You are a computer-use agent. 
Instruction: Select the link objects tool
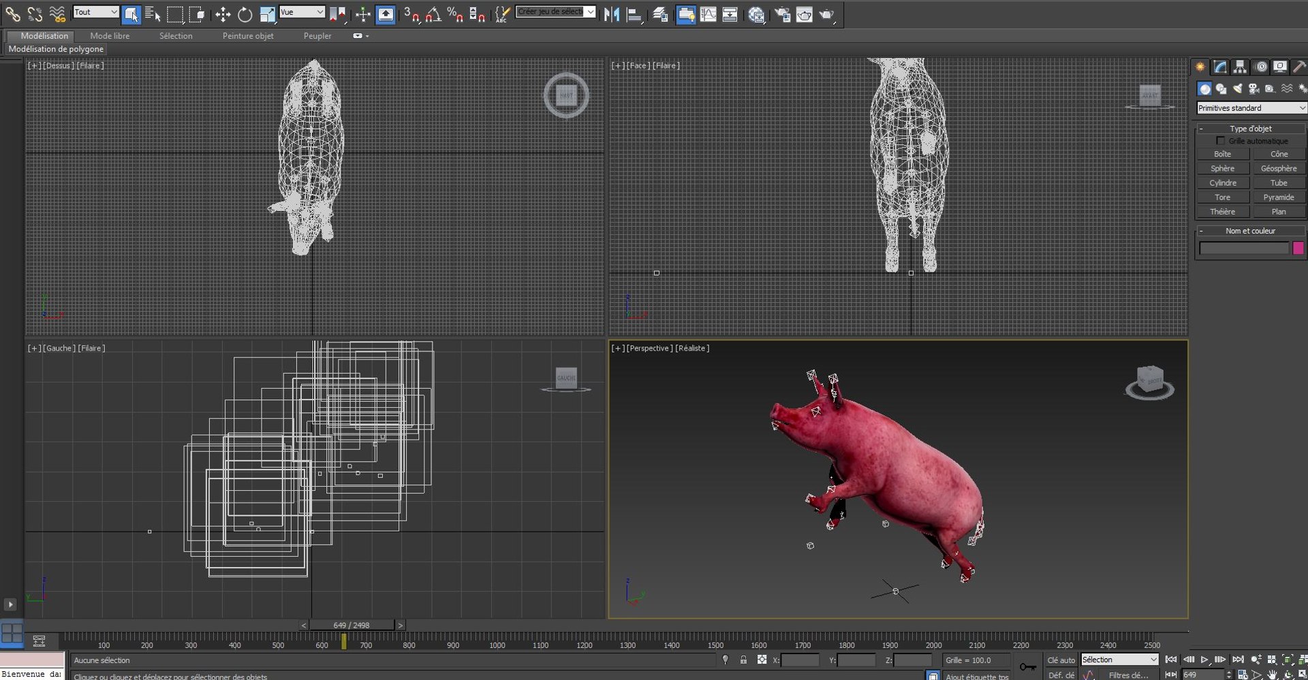13,14
